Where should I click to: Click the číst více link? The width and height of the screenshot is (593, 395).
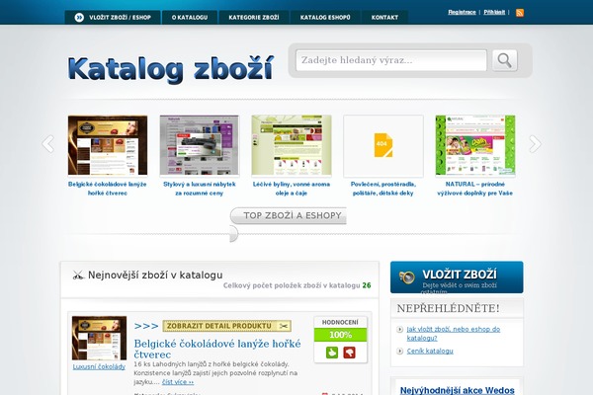point(178,382)
